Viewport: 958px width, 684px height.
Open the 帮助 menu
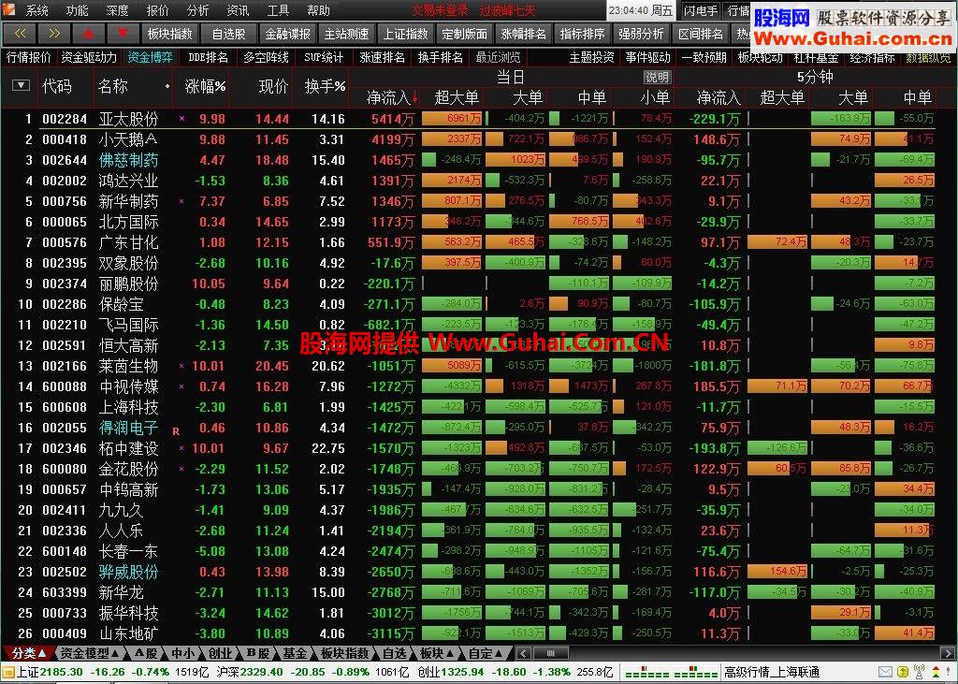318,10
